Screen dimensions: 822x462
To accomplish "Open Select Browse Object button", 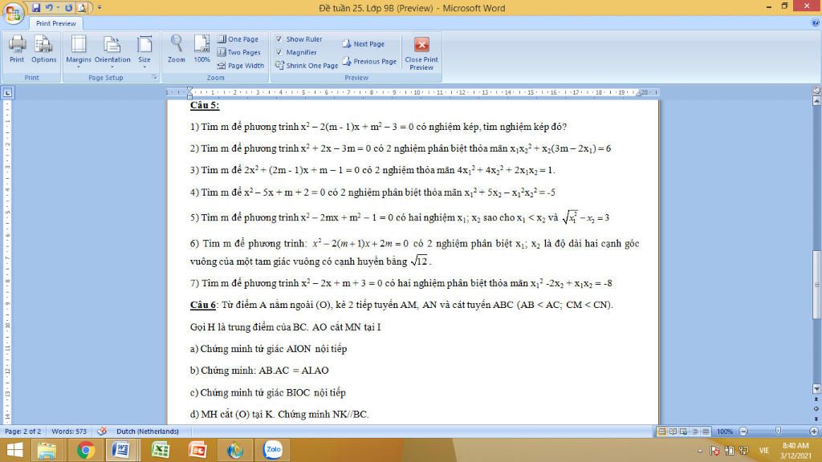I will [816, 408].
